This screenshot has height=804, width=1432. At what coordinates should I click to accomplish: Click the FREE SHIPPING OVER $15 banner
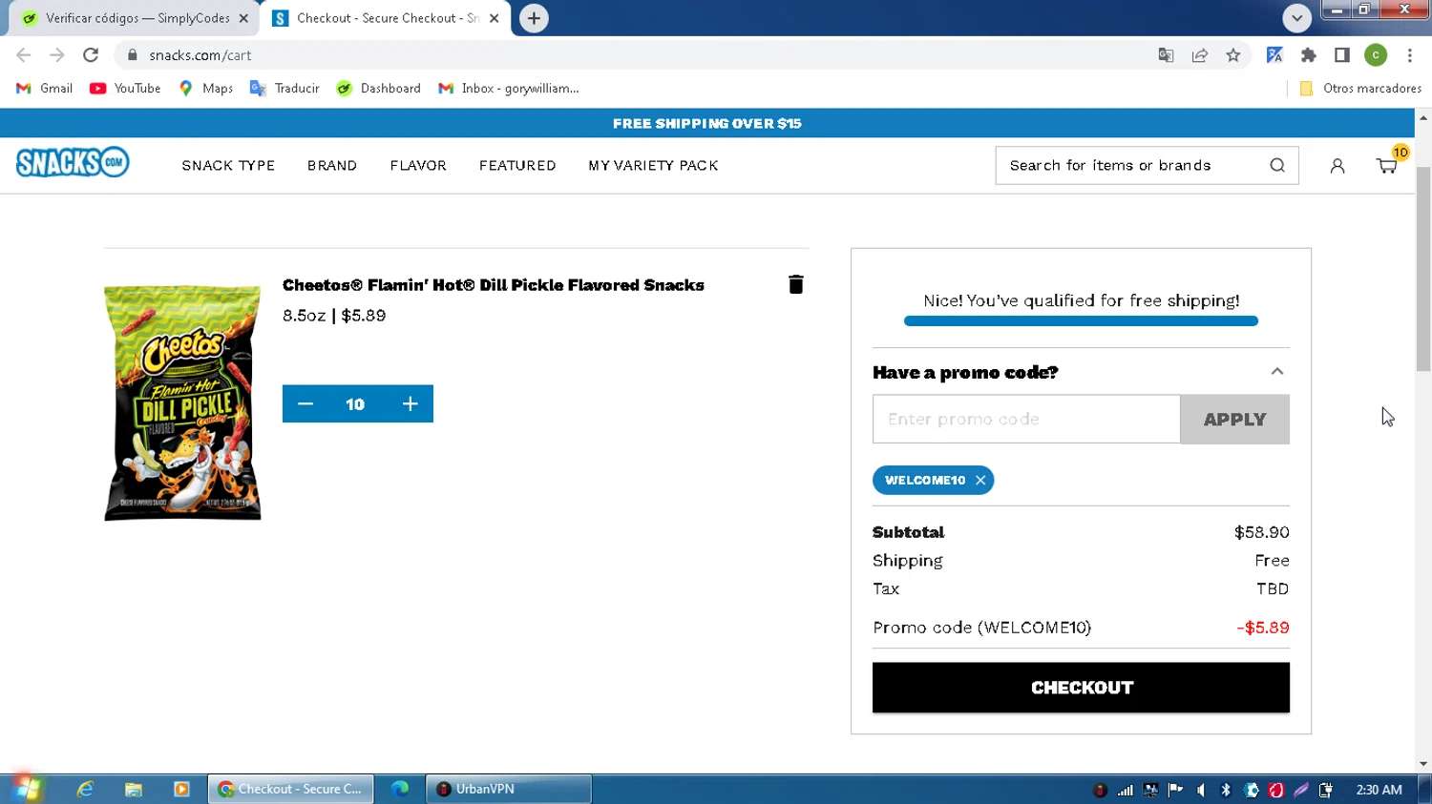(707, 123)
